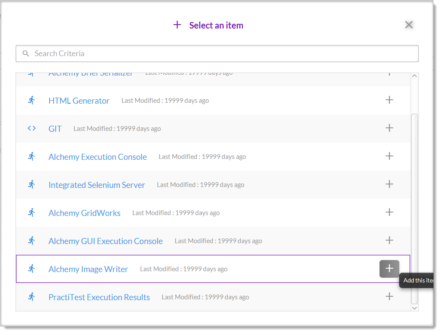This screenshot has height=333, width=440.
Task: Click the running-man icon for PractiTest Execution Results
Action: pos(32,297)
